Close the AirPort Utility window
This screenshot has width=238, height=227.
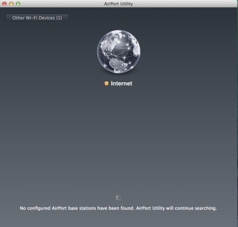[4, 4]
